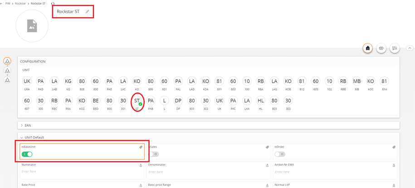This screenshot has width=415, height=188.
Task: Click the language icon on Denominator field
Action: pos(267,165)
